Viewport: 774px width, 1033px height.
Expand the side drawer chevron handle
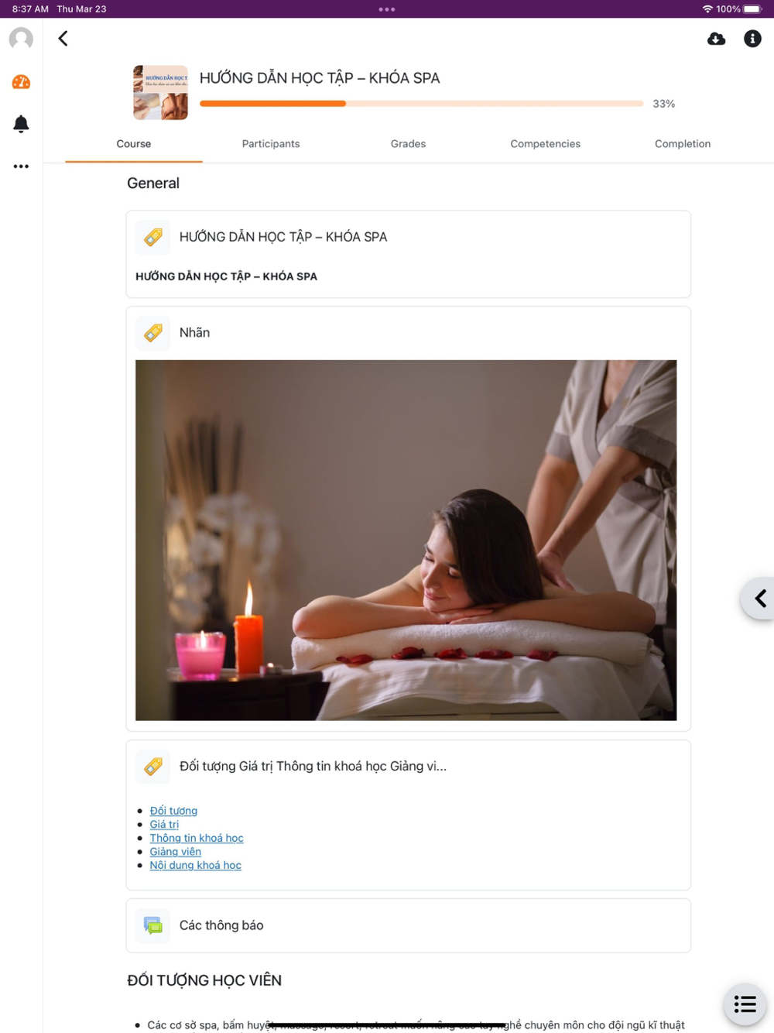pyautogui.click(x=759, y=599)
